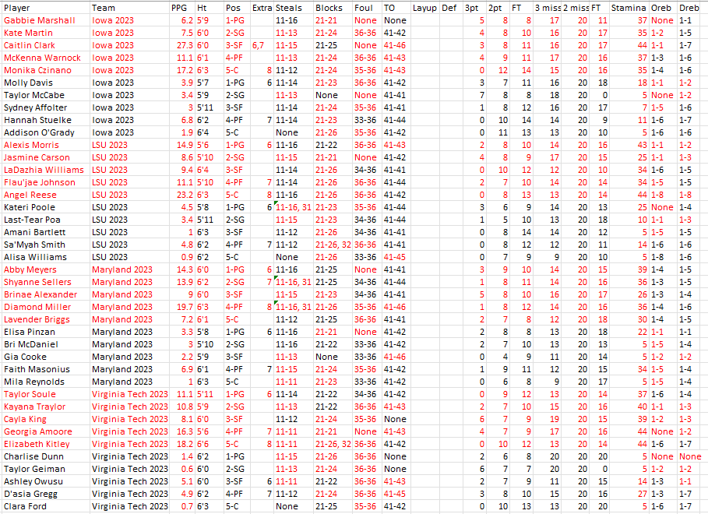Click the 'Amani Bartlett' cell
The image size is (708, 514).
[x=45, y=232]
